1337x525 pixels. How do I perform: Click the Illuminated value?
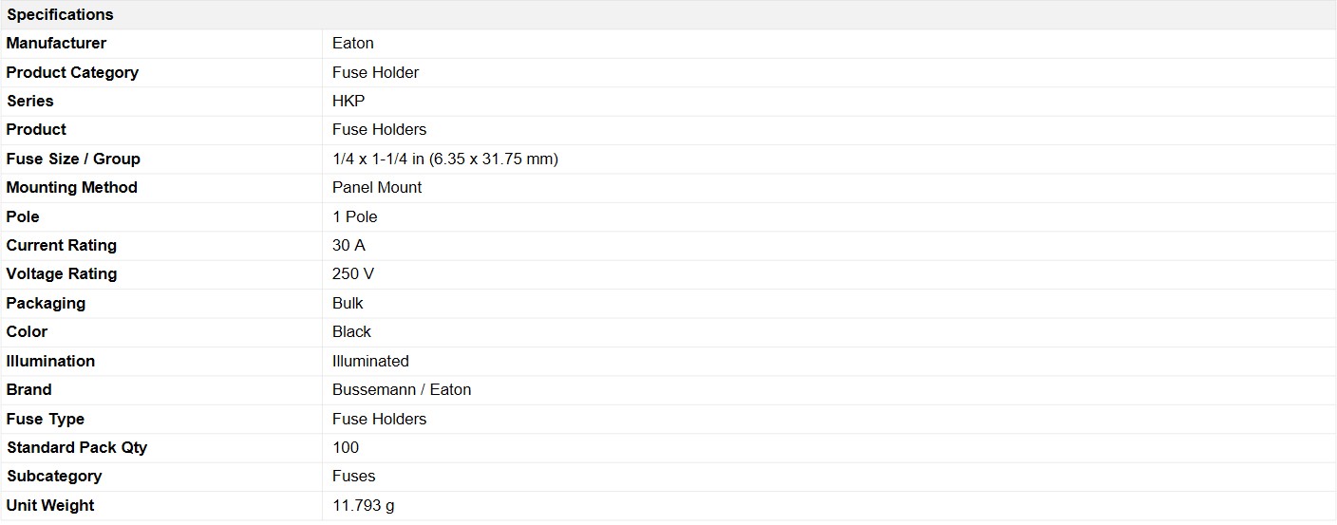tap(370, 361)
